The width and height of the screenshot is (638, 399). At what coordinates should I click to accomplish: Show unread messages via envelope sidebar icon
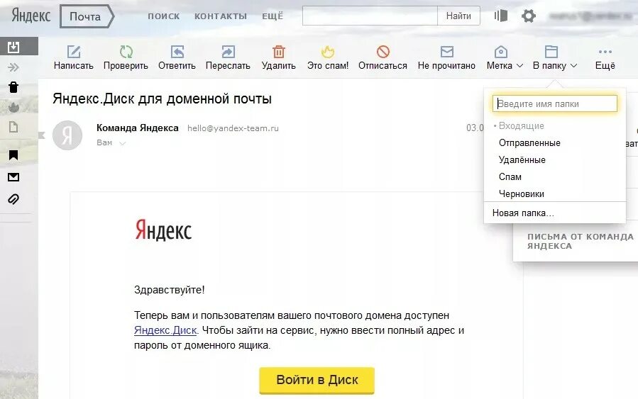tap(13, 177)
